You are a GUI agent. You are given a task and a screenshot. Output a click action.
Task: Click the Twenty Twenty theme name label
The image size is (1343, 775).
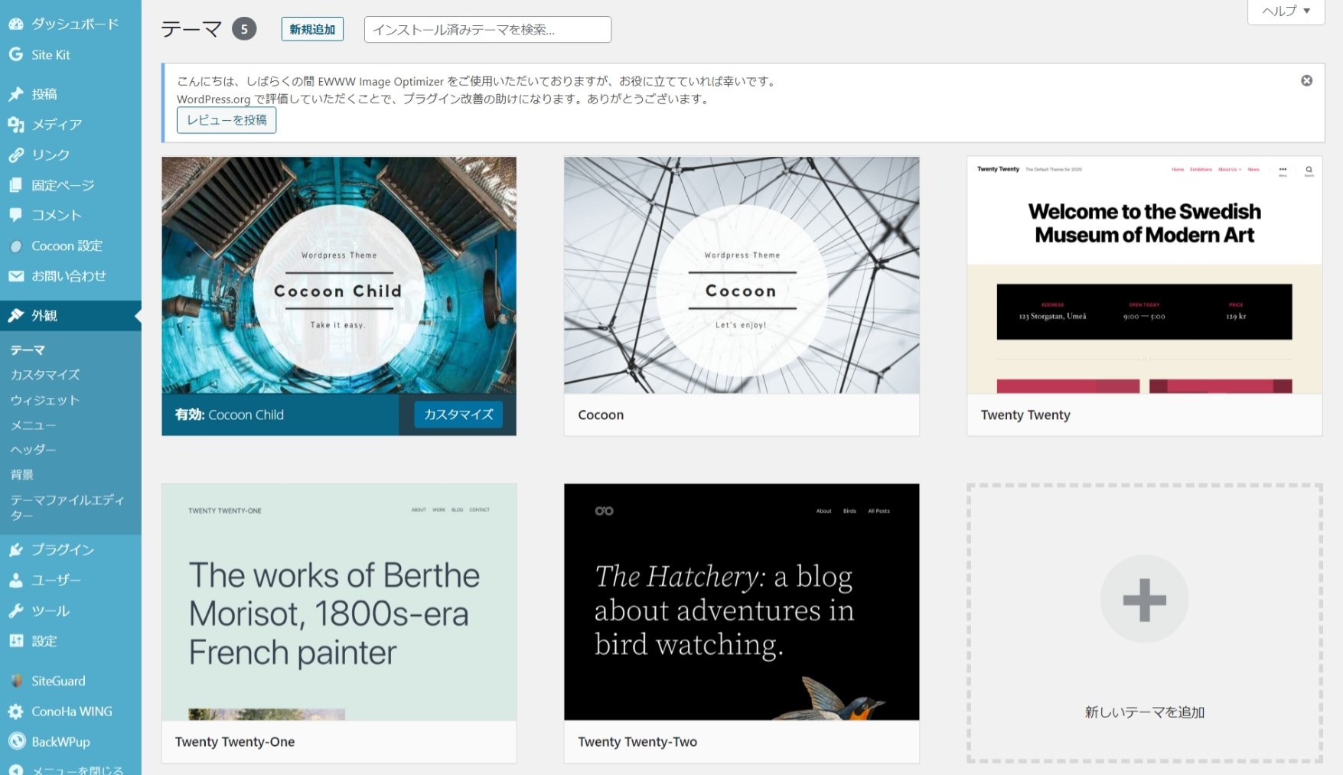pos(1025,415)
